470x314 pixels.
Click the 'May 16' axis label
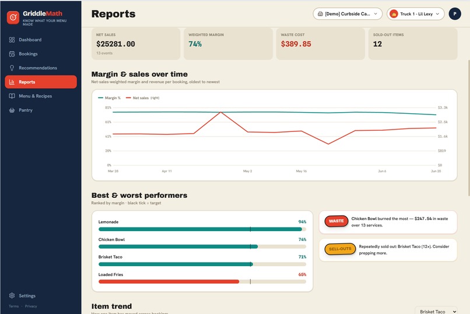point(301,171)
